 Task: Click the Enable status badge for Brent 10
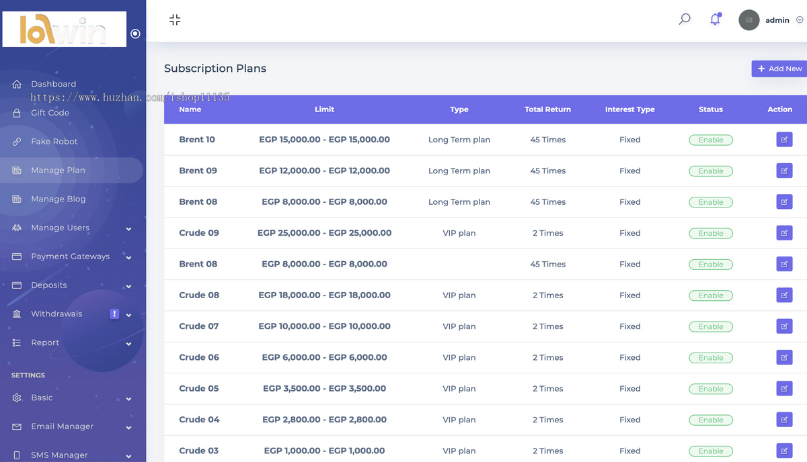click(x=711, y=140)
